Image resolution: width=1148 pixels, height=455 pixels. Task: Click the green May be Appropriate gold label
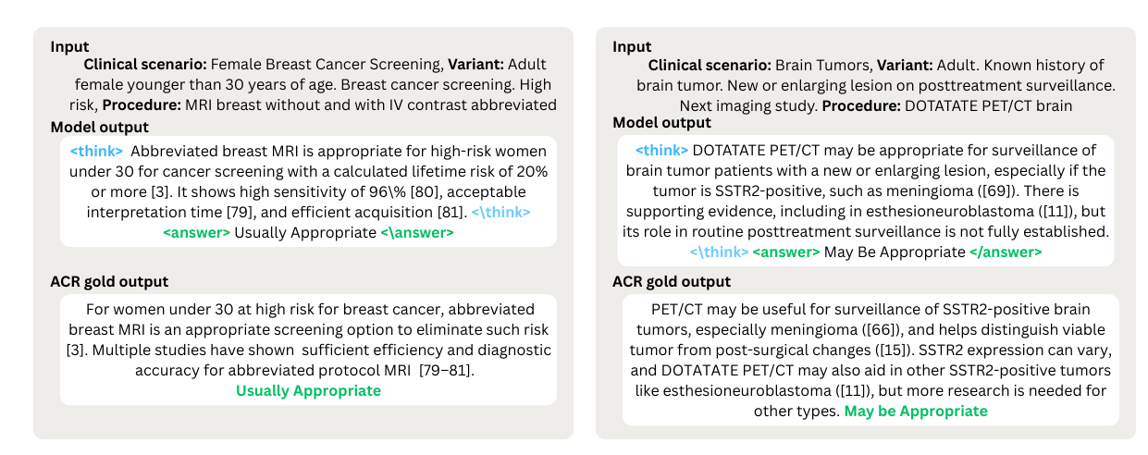[916, 411]
